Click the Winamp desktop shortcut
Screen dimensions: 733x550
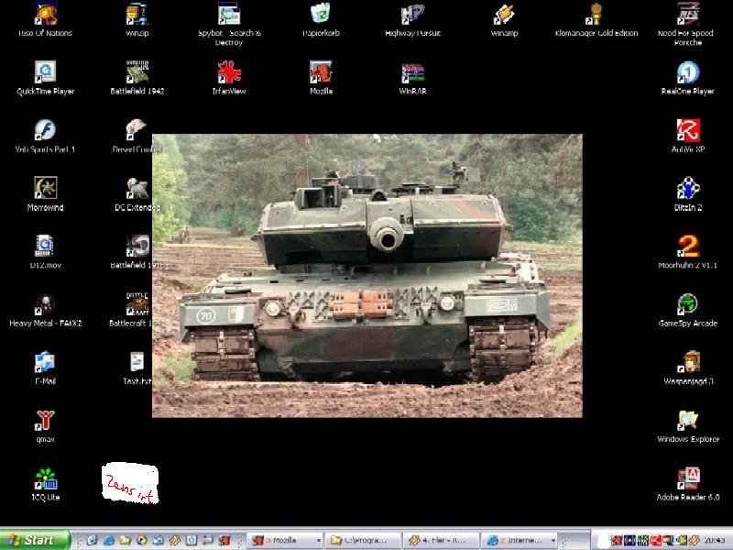click(x=504, y=16)
